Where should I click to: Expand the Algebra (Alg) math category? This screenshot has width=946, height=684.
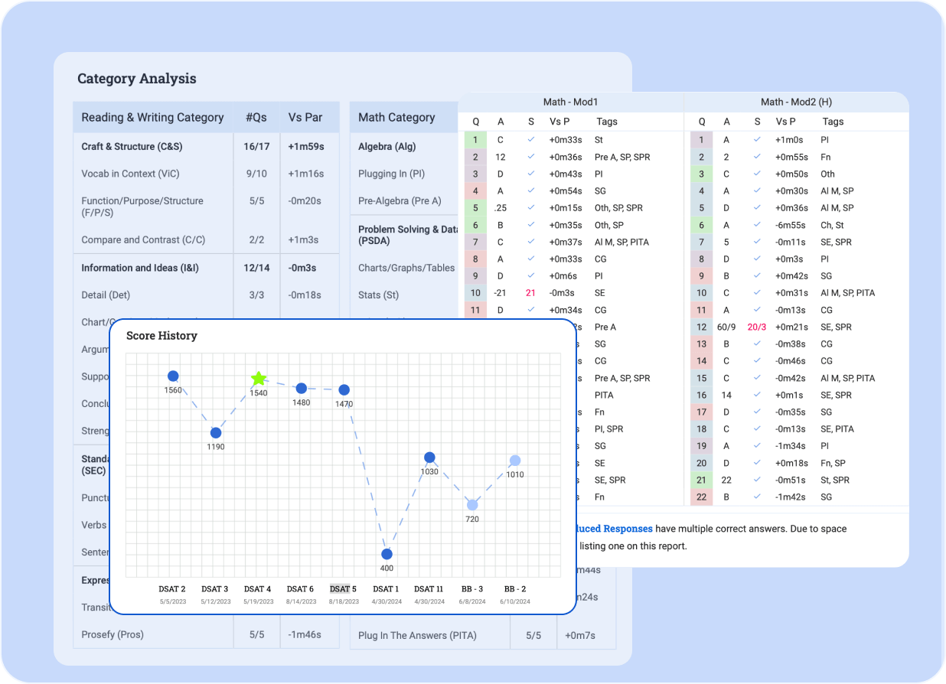(387, 146)
